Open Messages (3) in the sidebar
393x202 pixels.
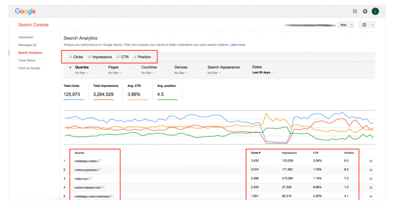pyautogui.click(x=27, y=45)
